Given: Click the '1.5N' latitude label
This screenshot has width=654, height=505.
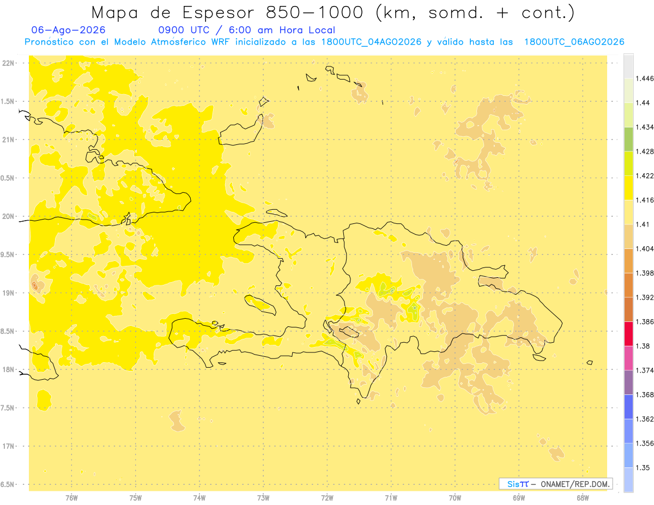Looking at the screenshot, I should click(x=8, y=101).
